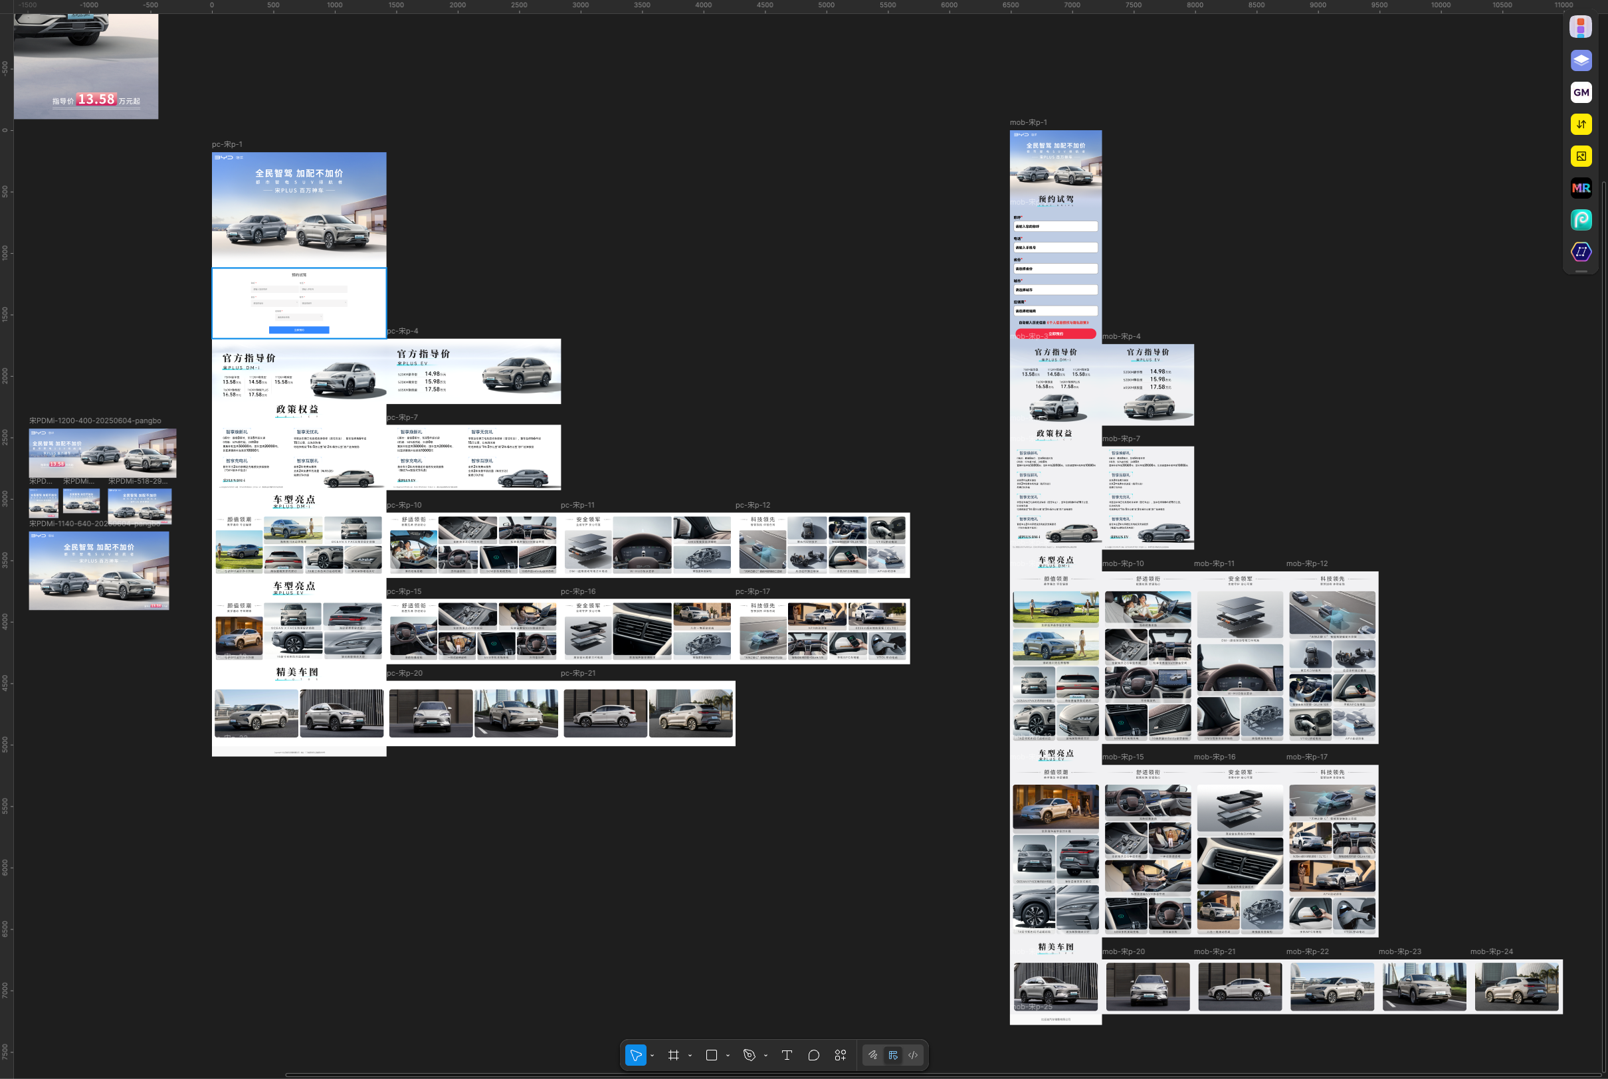1608x1079 pixels.
Task: Click the blue submit button in pc form
Action: click(298, 330)
